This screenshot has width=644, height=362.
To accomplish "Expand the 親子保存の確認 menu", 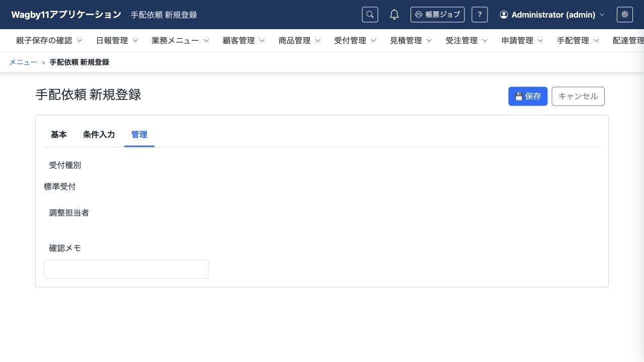I will [x=49, y=41].
